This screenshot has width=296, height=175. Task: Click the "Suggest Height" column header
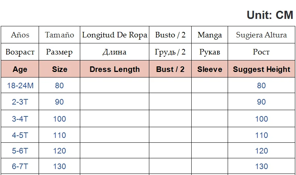[261, 69]
